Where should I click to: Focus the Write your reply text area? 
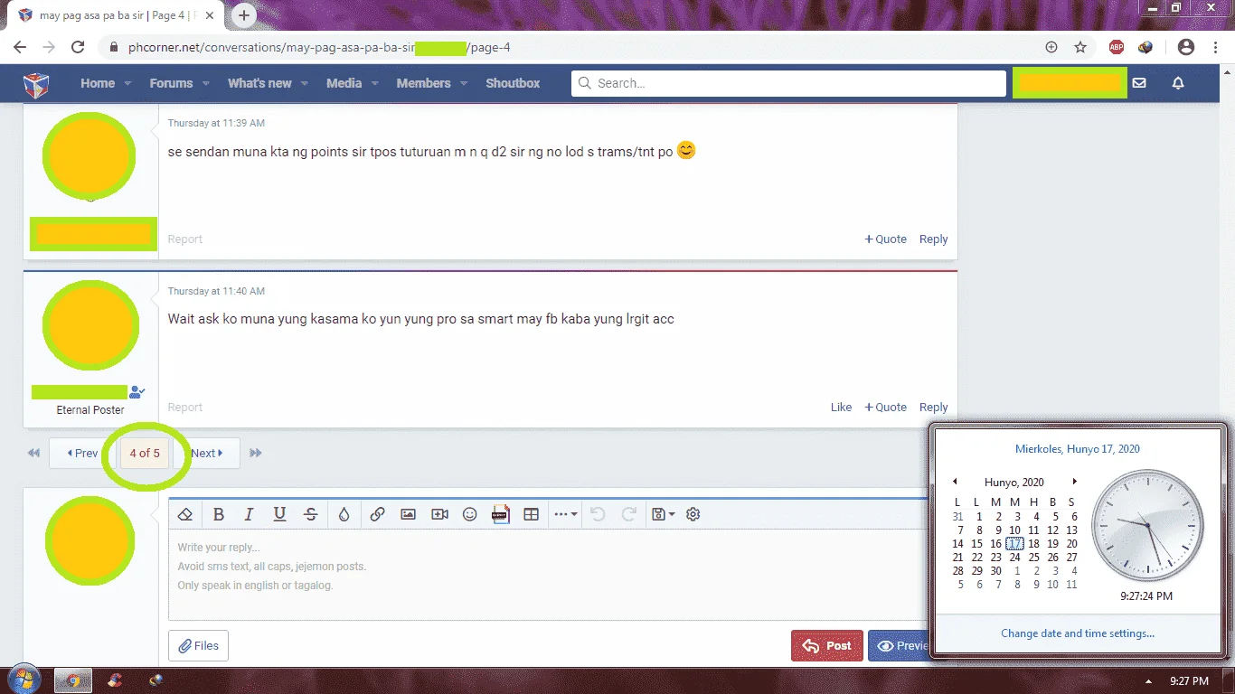(x=549, y=575)
